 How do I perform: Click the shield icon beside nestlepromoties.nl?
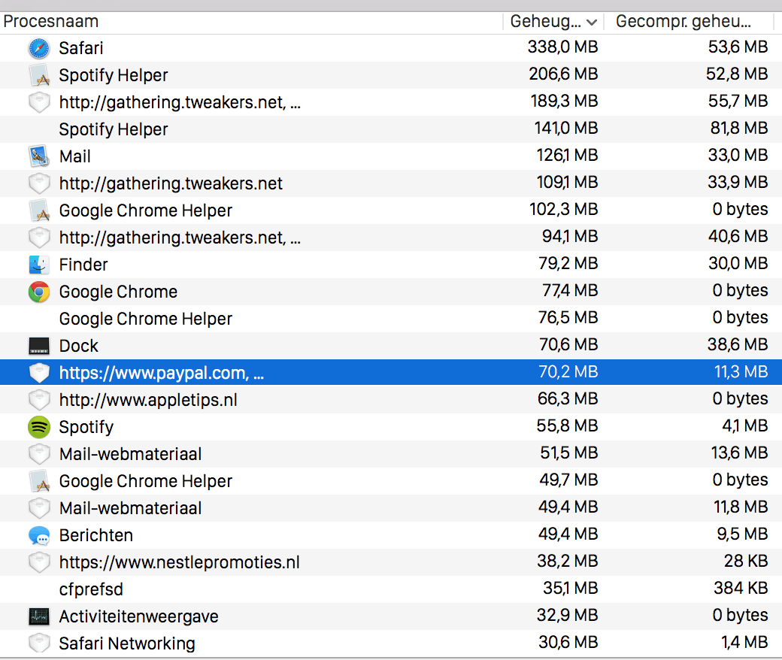(39, 562)
